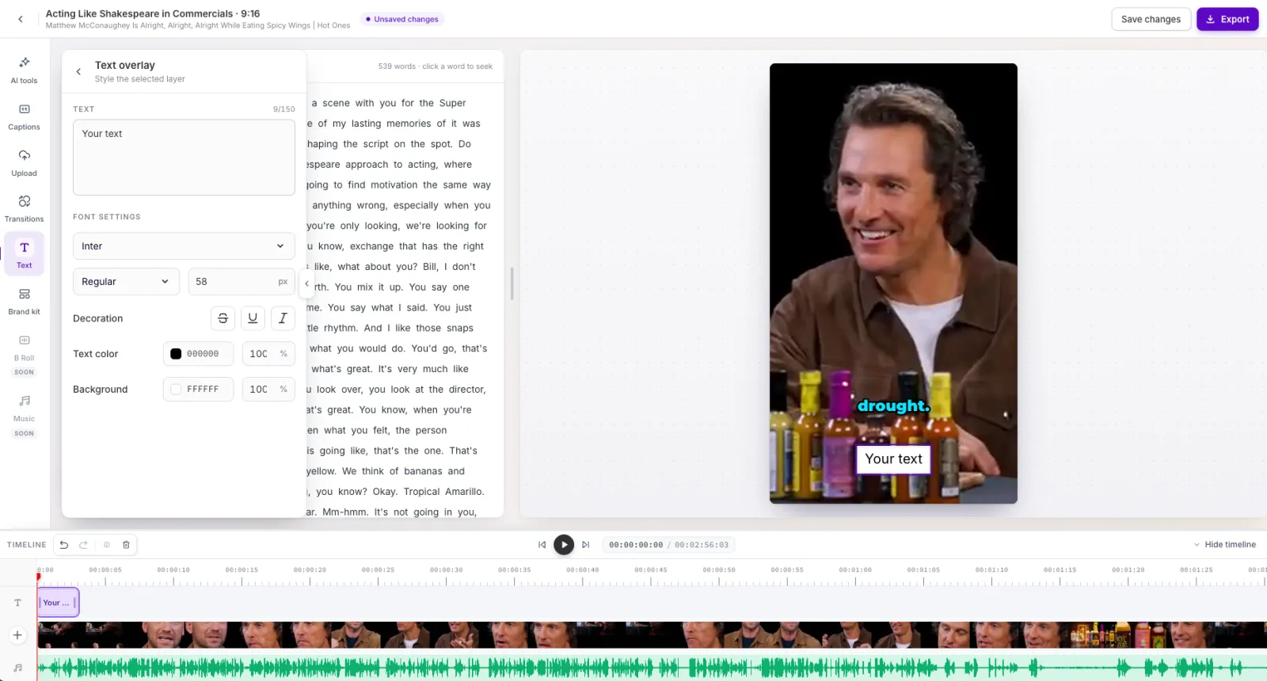Open the Captions panel
This screenshot has width=1267, height=681.
(x=24, y=116)
